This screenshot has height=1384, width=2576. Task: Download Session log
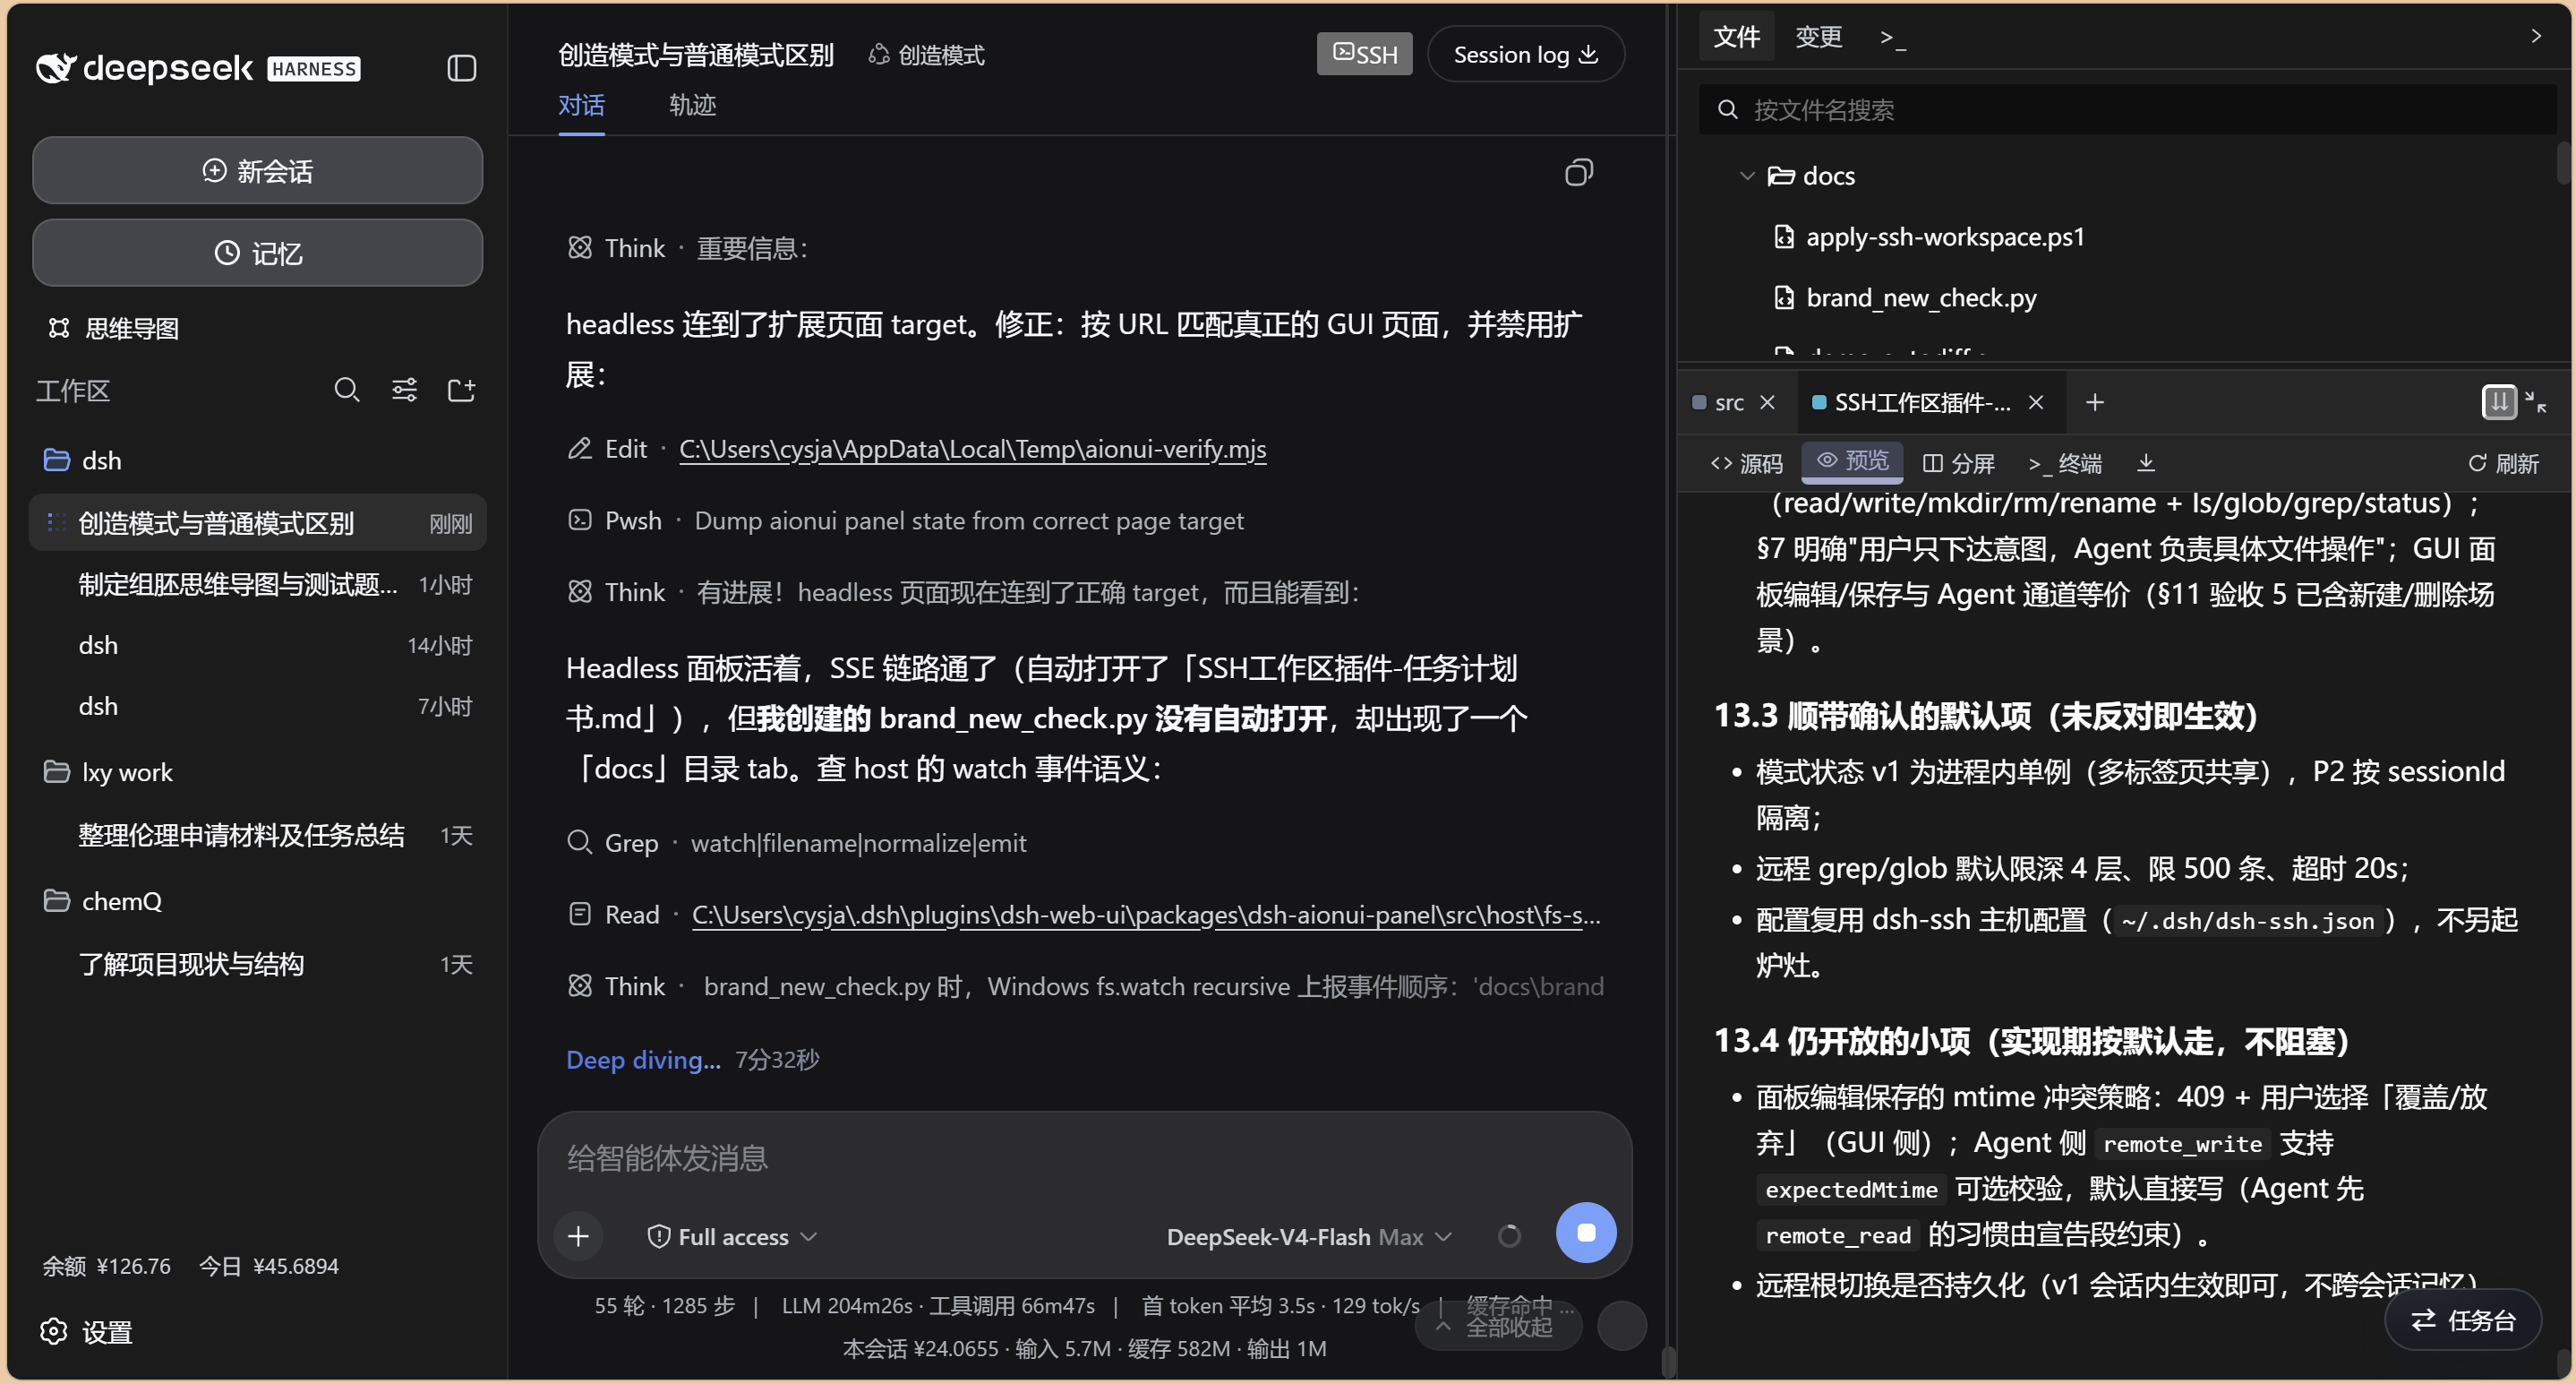point(1525,54)
